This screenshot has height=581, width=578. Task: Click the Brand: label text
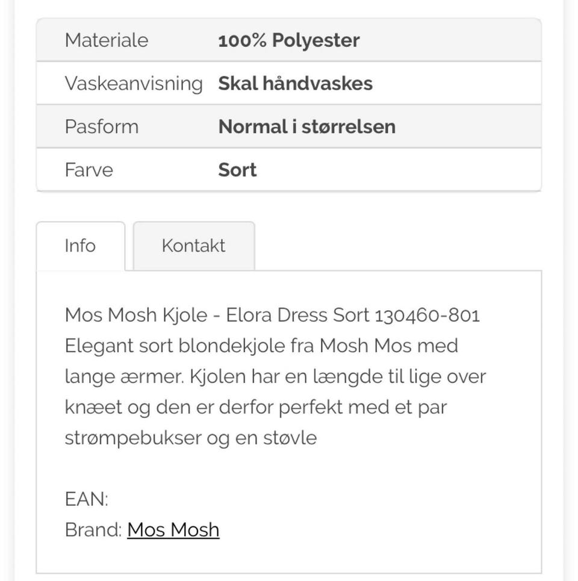click(93, 530)
